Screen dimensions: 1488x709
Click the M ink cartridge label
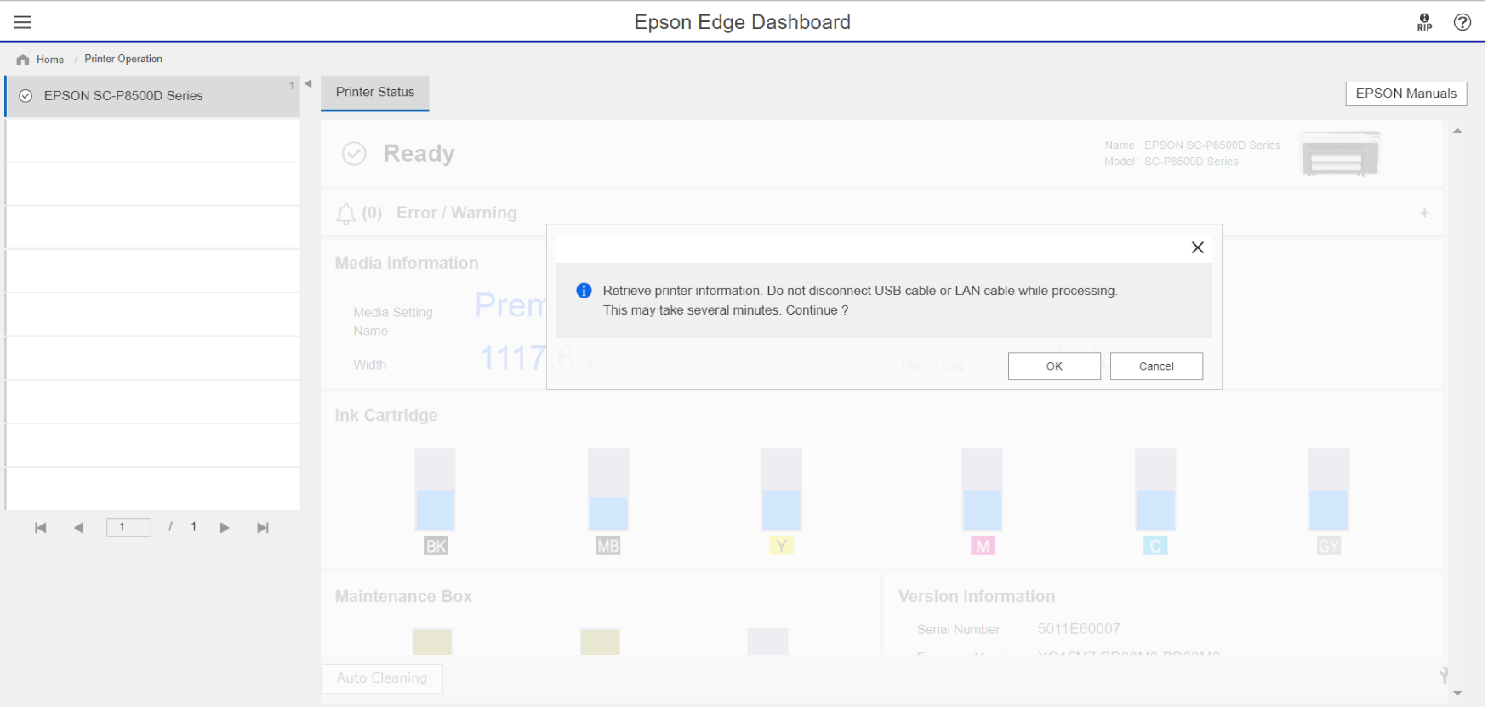984,547
